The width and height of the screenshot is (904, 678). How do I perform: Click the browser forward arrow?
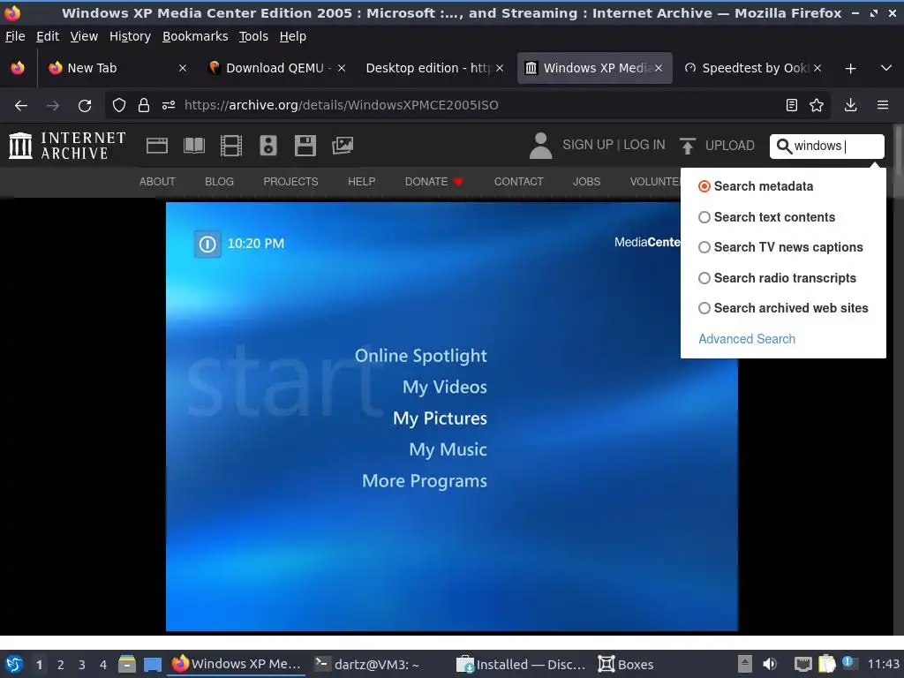pyautogui.click(x=52, y=105)
